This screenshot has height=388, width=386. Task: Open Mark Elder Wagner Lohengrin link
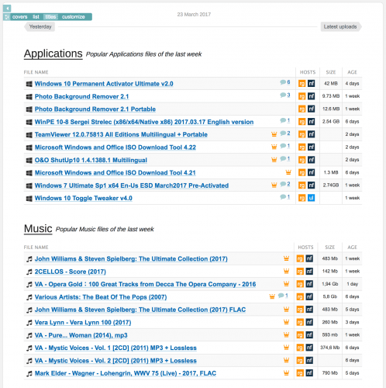(126, 373)
